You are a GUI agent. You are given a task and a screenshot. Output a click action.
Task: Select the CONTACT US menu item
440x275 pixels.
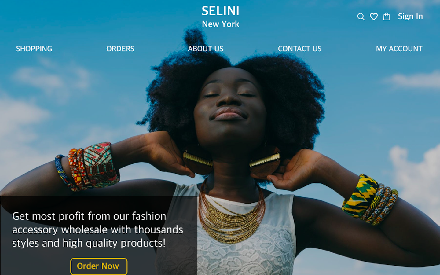pyautogui.click(x=299, y=49)
